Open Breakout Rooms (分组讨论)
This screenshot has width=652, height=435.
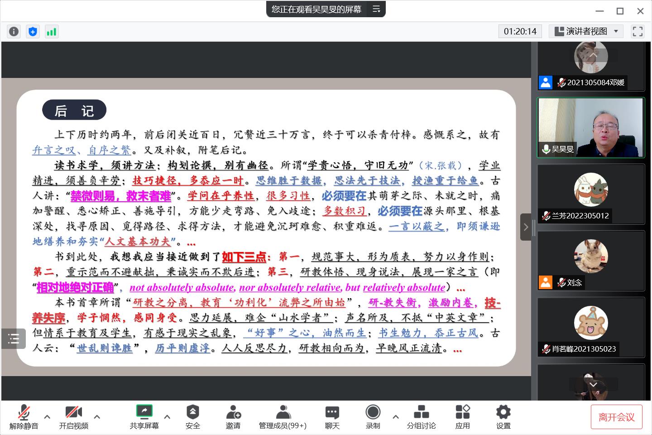[421, 416]
